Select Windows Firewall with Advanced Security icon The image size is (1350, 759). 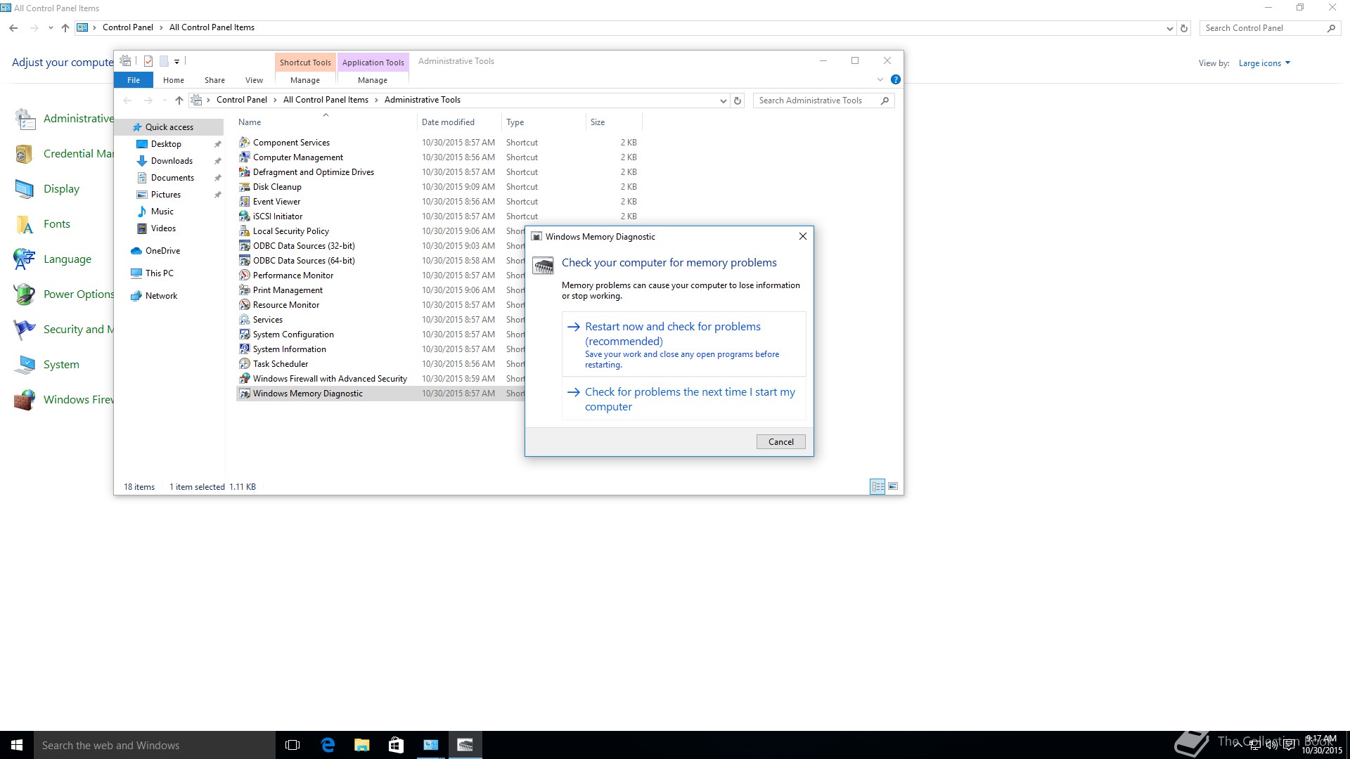(x=244, y=378)
